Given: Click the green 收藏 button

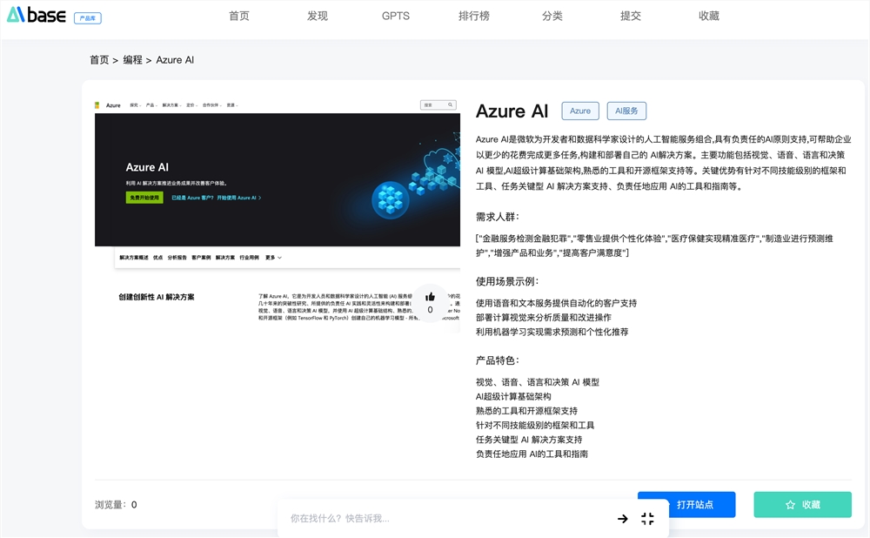Looking at the screenshot, I should click(x=802, y=504).
